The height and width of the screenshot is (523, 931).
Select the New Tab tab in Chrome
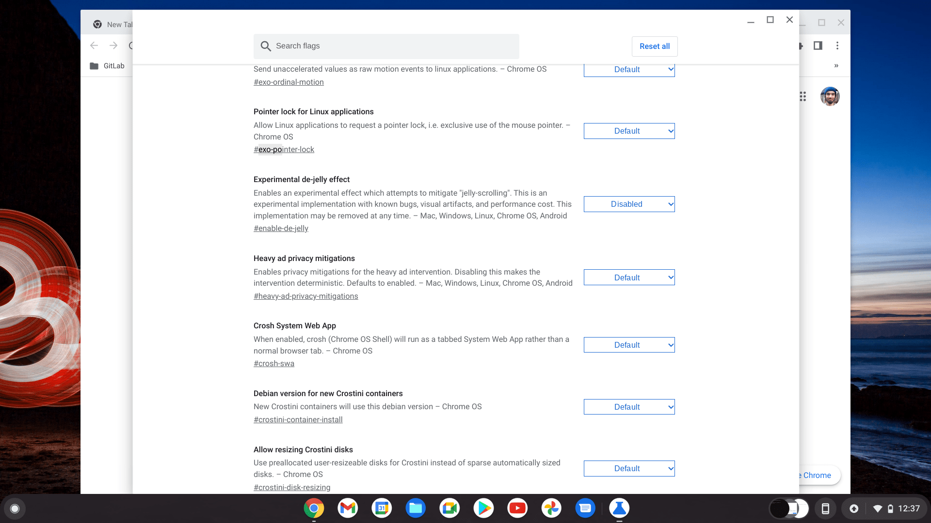point(112,24)
